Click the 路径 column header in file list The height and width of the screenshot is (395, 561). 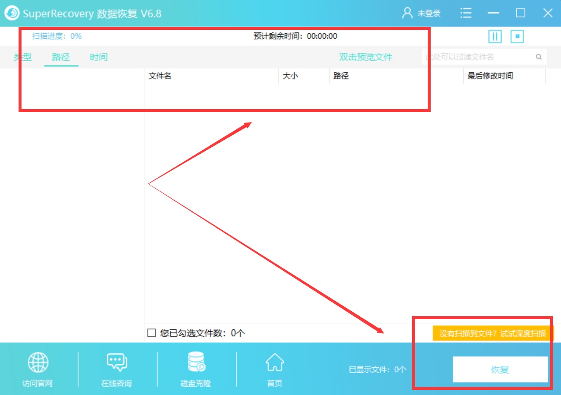(x=341, y=76)
